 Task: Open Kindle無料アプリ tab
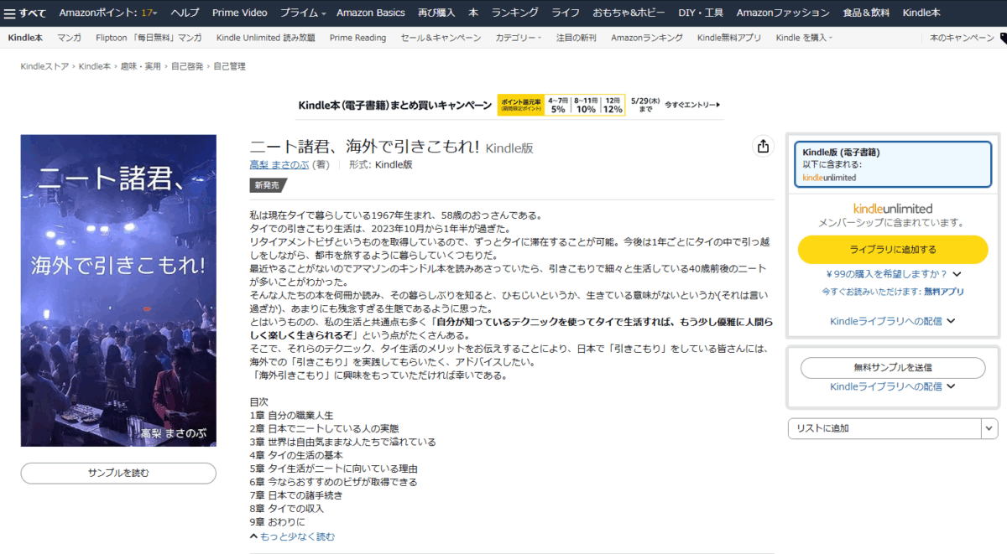click(729, 38)
